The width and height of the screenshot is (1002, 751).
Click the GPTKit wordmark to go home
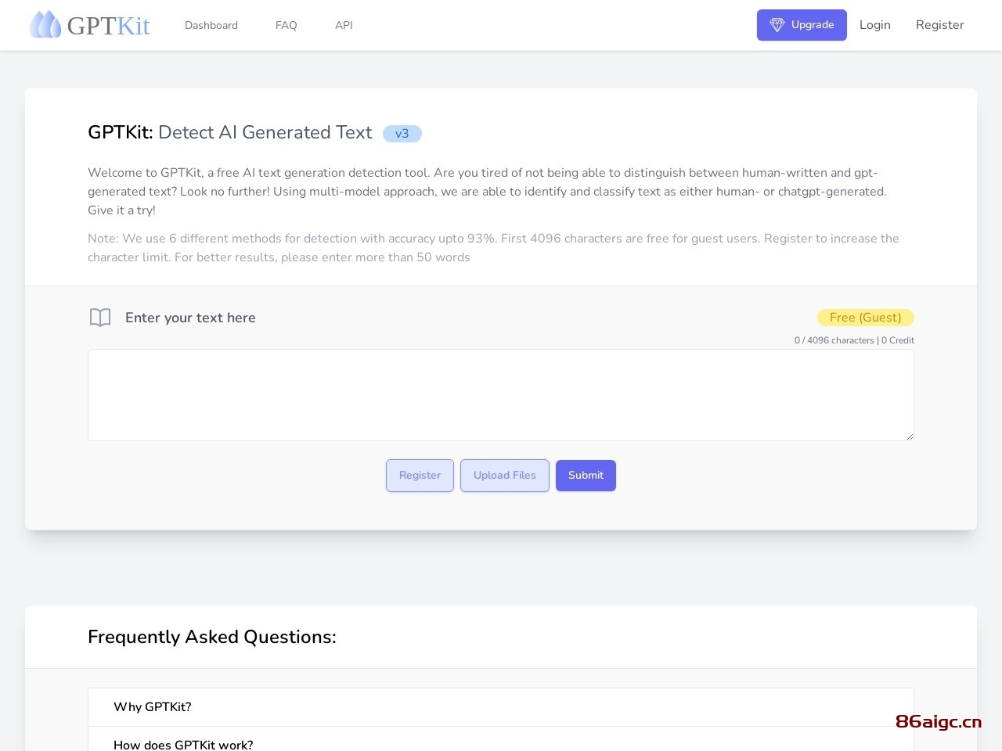[109, 25]
